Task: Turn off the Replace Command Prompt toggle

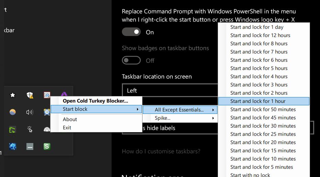Action: (131, 32)
